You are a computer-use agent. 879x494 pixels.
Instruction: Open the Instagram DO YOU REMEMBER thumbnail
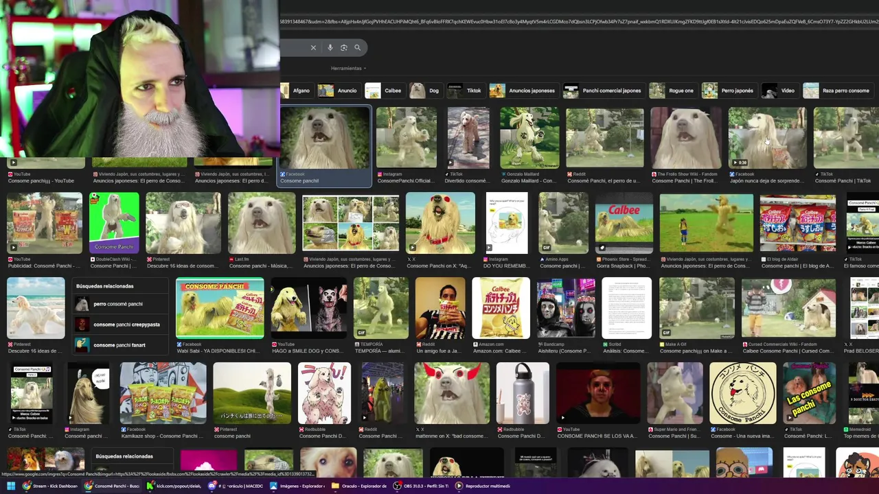(507, 223)
